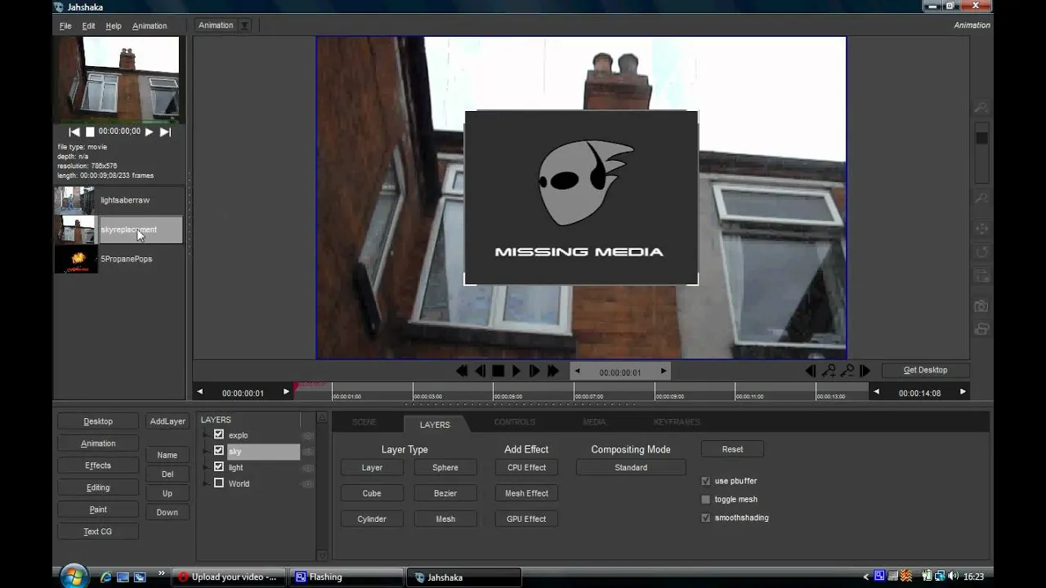The width and height of the screenshot is (1046, 588).
Task: Click the volume icon in system tray
Action: (x=953, y=577)
